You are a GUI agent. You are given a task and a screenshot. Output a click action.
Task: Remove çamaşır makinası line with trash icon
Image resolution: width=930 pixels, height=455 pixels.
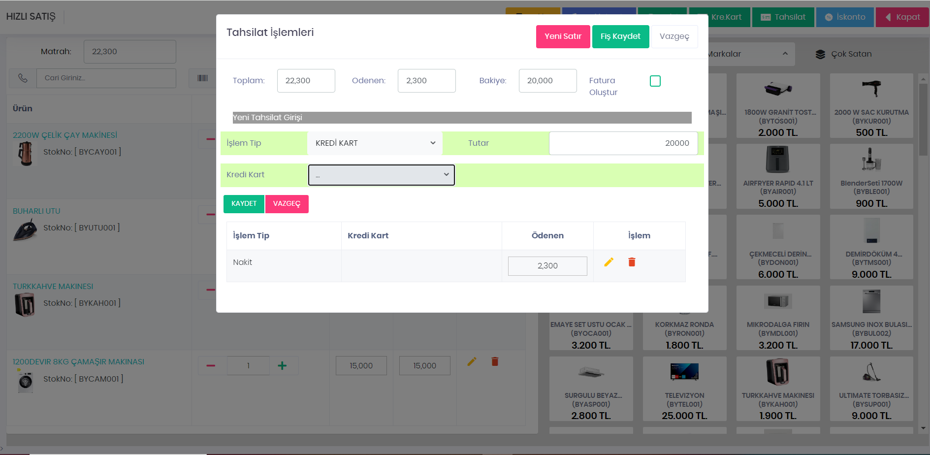coord(495,362)
